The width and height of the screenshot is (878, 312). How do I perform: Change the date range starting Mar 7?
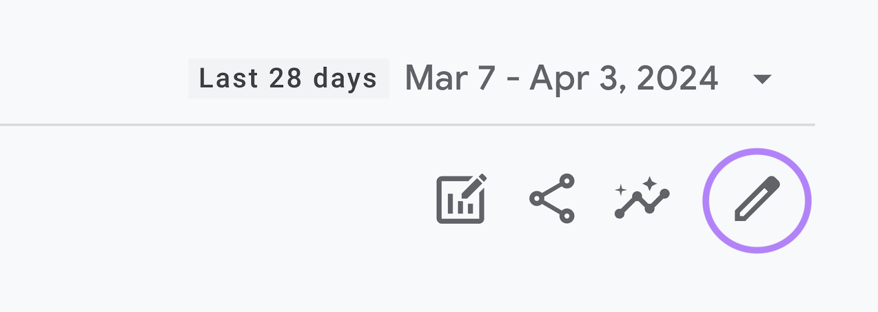tap(561, 78)
